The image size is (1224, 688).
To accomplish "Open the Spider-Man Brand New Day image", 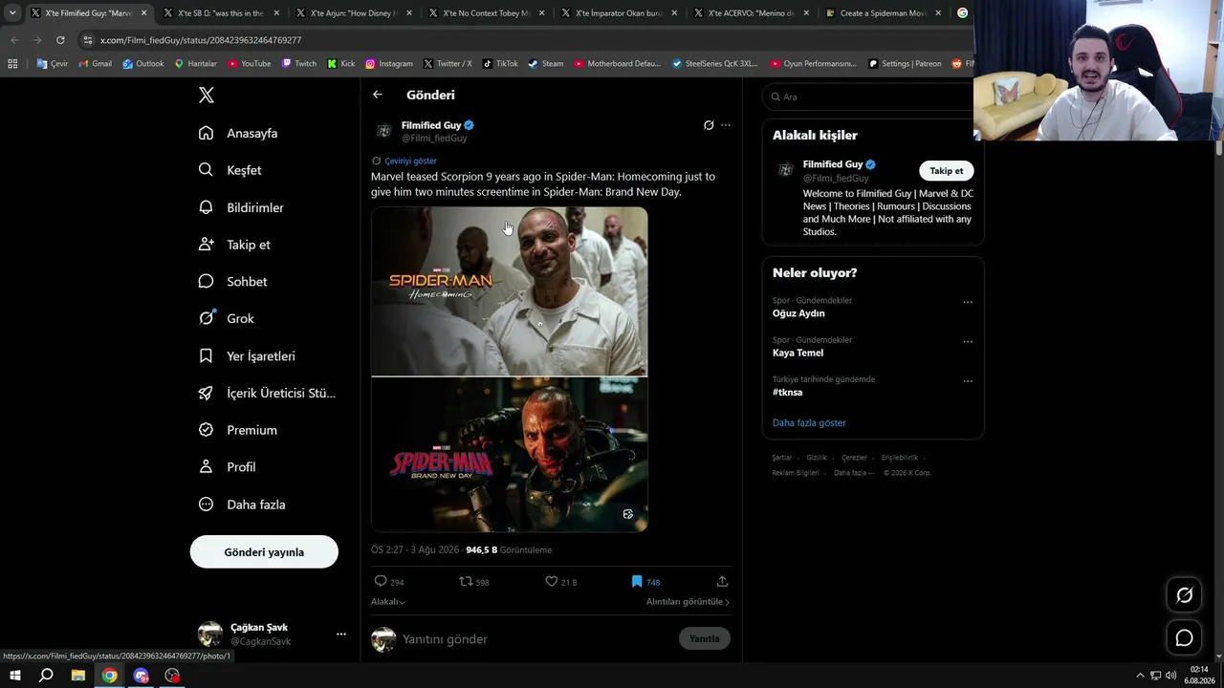I will click(510, 454).
